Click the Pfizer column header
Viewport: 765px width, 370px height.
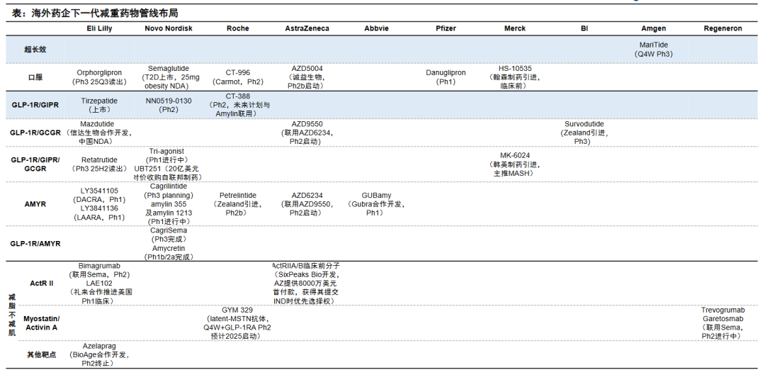446,29
